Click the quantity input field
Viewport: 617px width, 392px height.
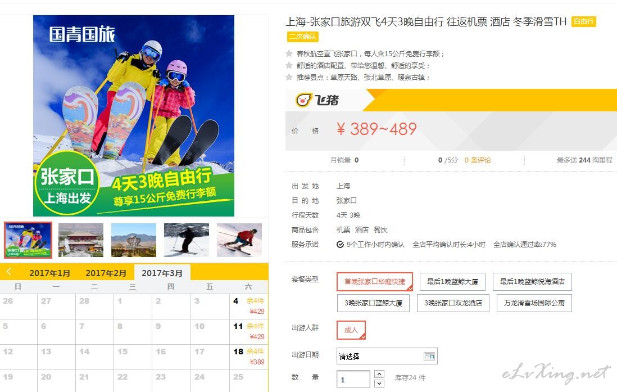pyautogui.click(x=353, y=379)
